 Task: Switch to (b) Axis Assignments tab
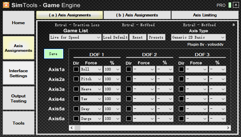click(137, 15)
